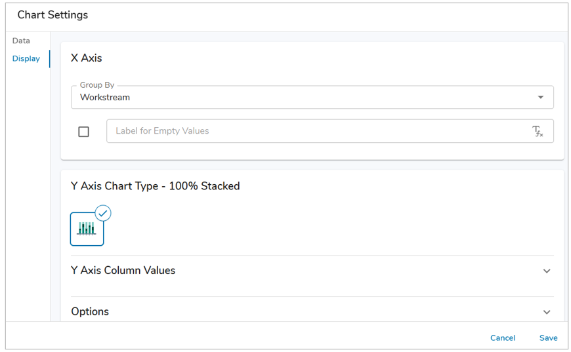
Task: Click the X Axis section heading
Action: [x=86, y=58]
